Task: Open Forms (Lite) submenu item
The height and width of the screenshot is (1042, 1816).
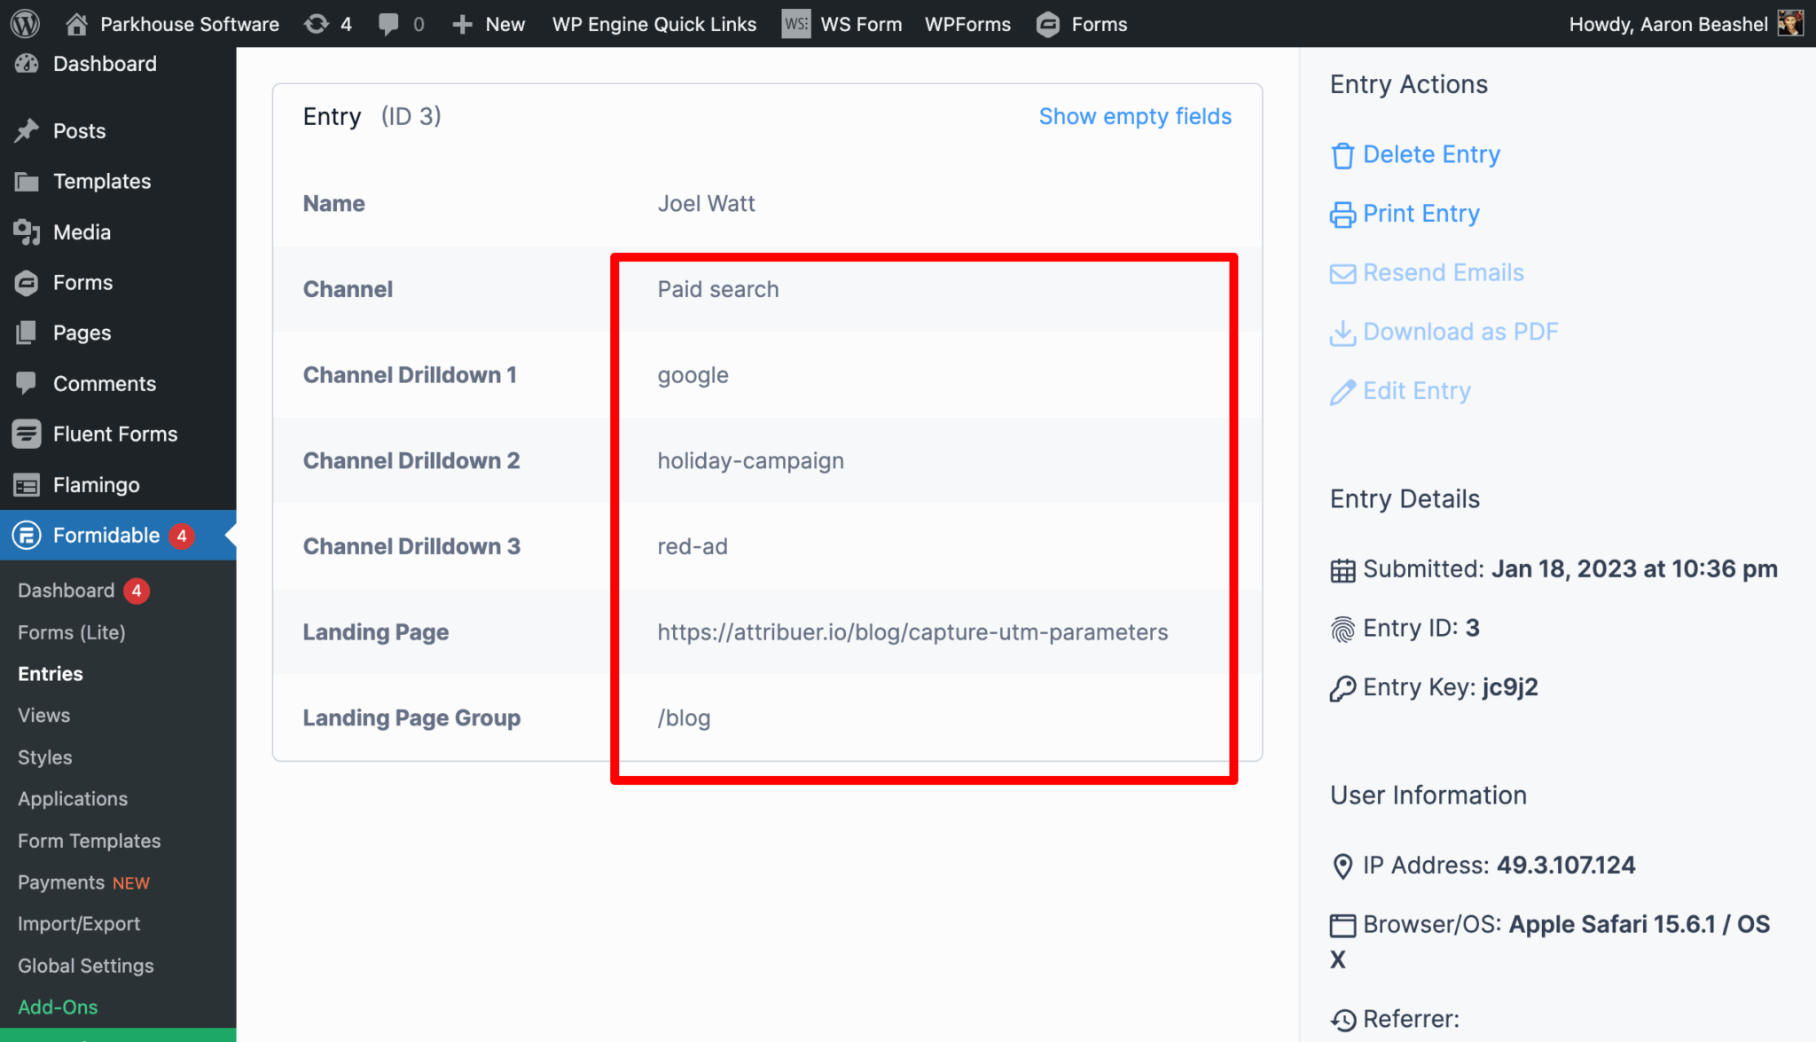Action: pyautogui.click(x=72, y=632)
